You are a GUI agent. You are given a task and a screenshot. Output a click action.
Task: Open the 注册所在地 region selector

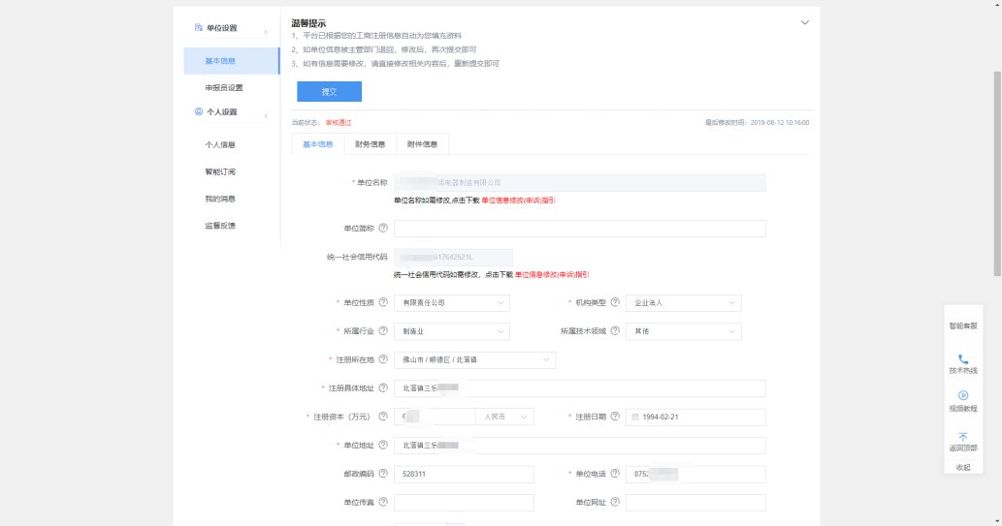pyautogui.click(x=474, y=359)
